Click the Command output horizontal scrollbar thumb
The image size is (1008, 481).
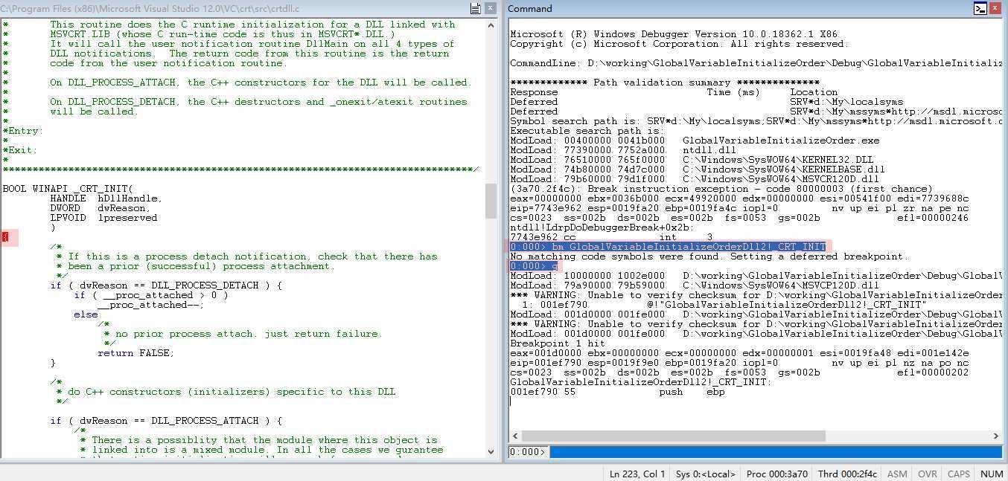point(673,436)
